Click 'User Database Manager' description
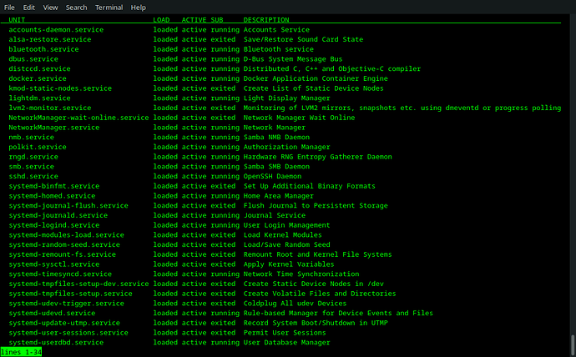 click(286, 343)
